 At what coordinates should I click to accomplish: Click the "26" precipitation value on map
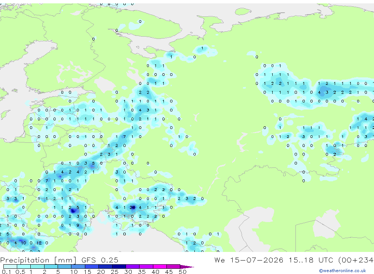(x=132, y=207)
